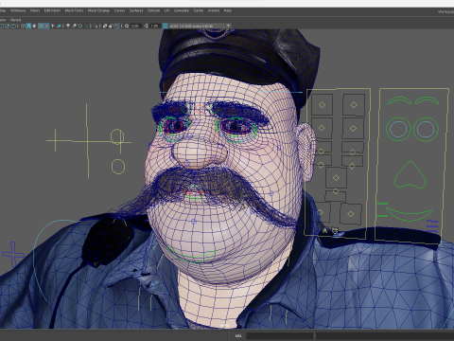The width and height of the screenshot is (454, 341).
Task: Switch viewport to Wireframe shading
Action: point(23,26)
